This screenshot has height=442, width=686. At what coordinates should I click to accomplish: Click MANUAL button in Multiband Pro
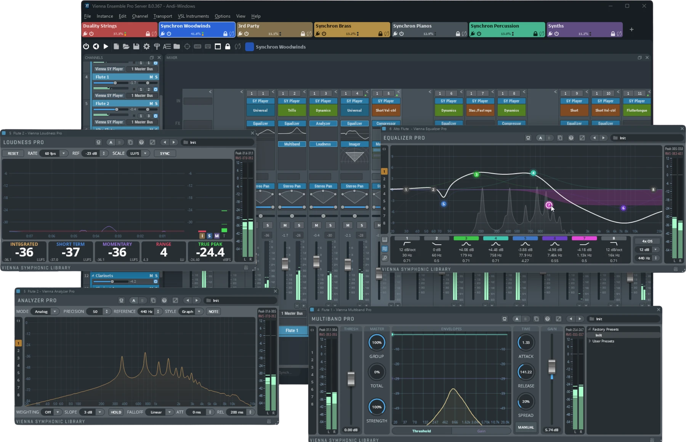[526, 427]
